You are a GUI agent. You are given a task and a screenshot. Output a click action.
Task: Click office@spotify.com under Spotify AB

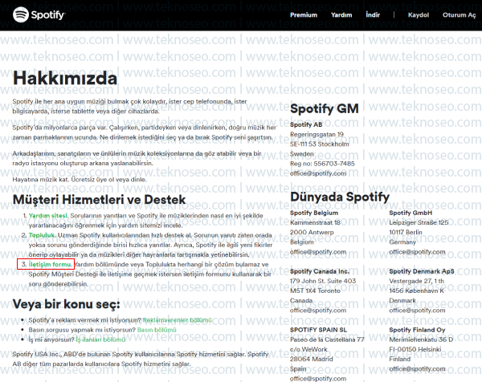318,173
